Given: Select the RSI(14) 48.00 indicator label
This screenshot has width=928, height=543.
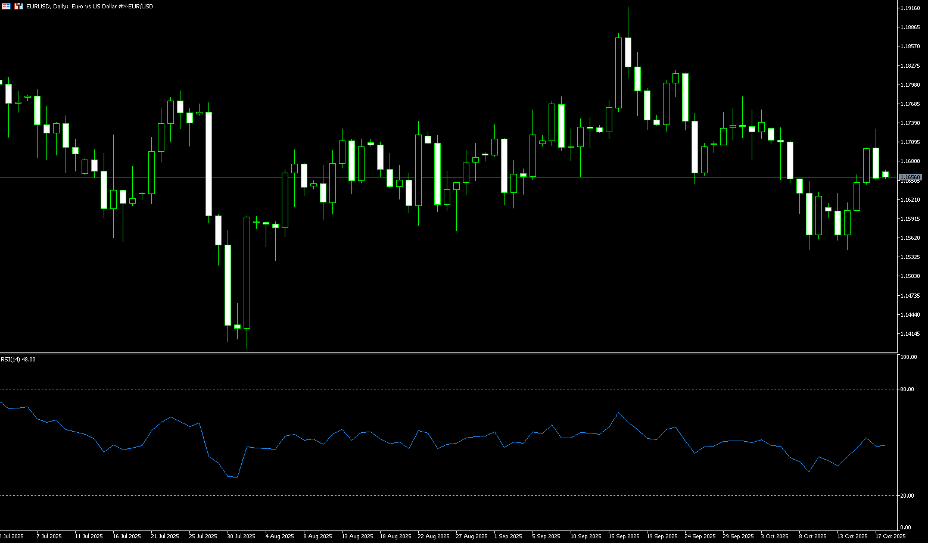Looking at the screenshot, I should [18, 360].
